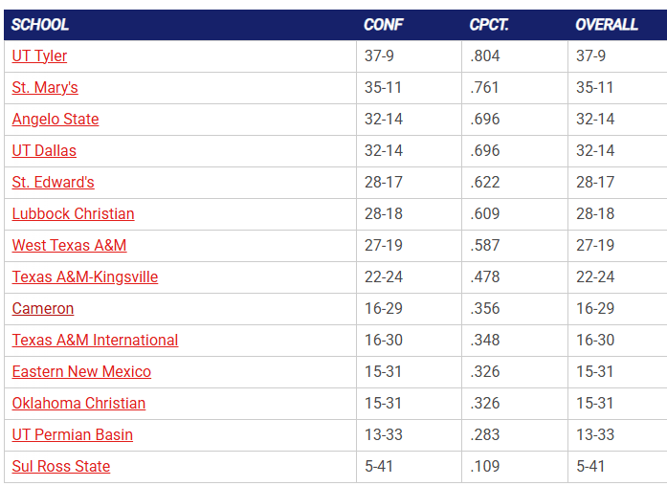The height and width of the screenshot is (486, 667).
Task: Click the St. Mary's school link
Action: pos(45,88)
